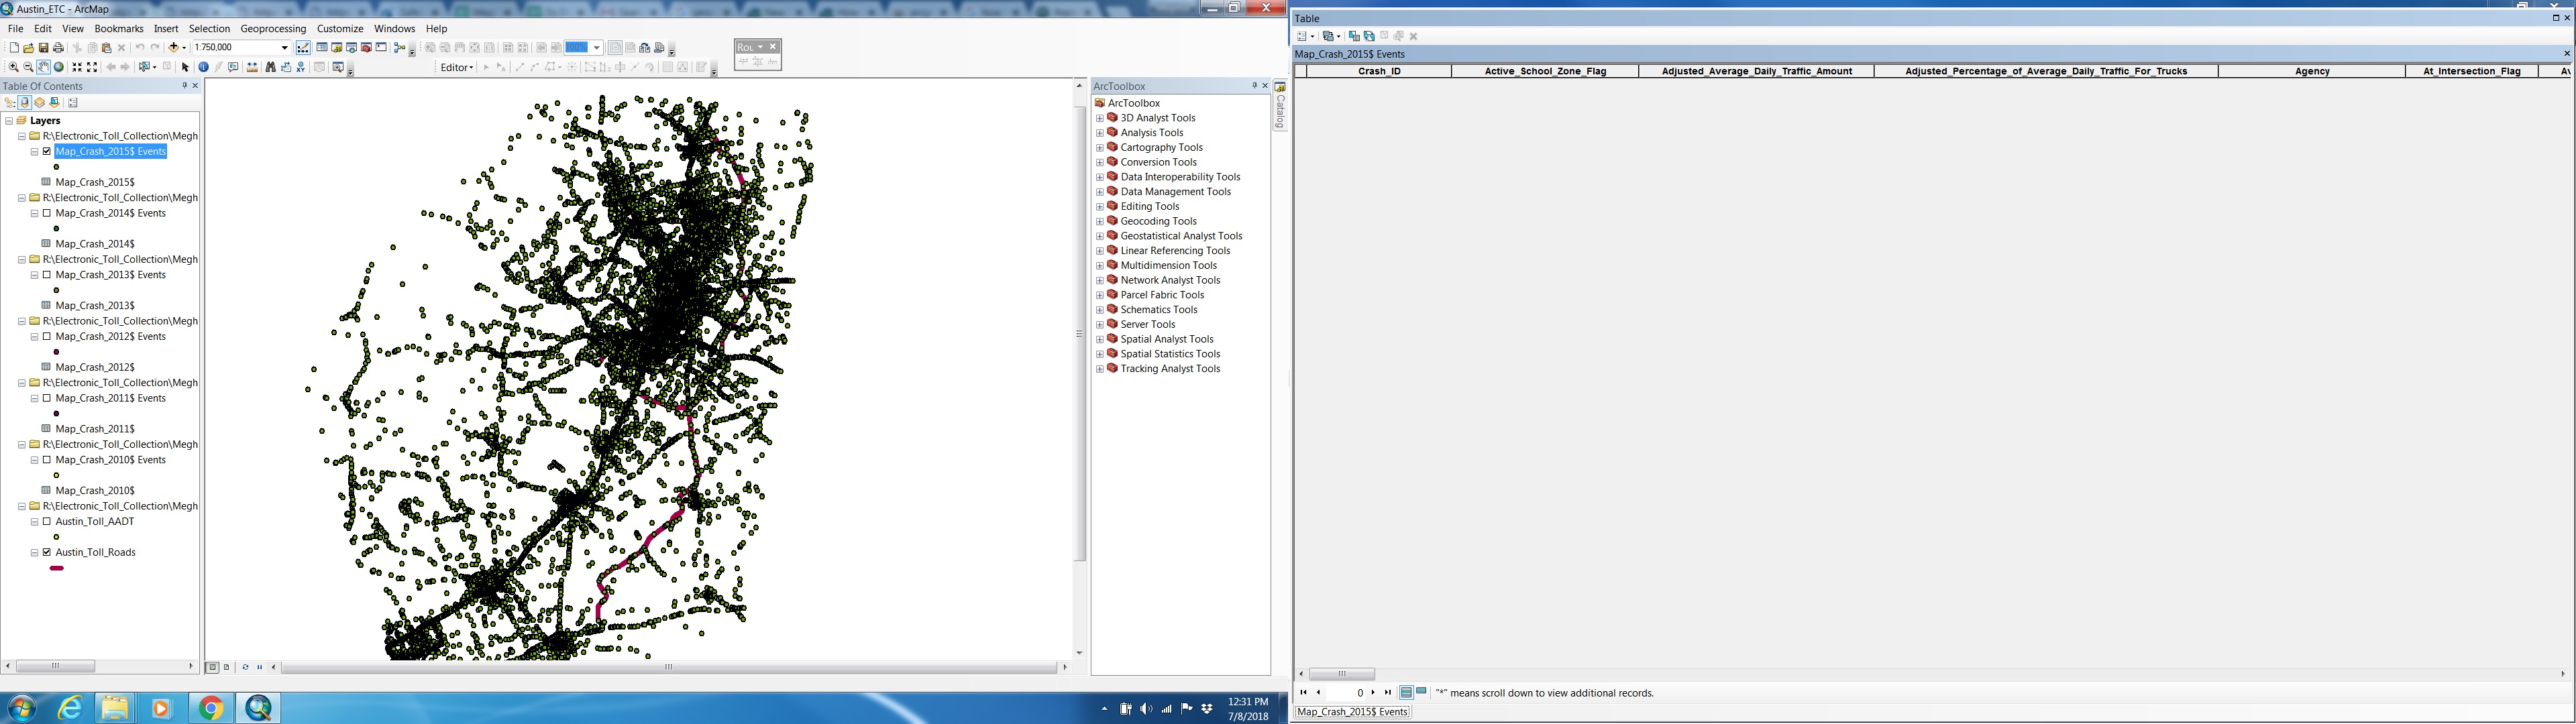Turn on Map_Crash_2013$ Events layer
The image size is (2576, 724).
(47, 275)
